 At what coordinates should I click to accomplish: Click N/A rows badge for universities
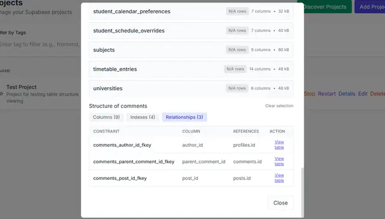pyautogui.click(x=237, y=88)
